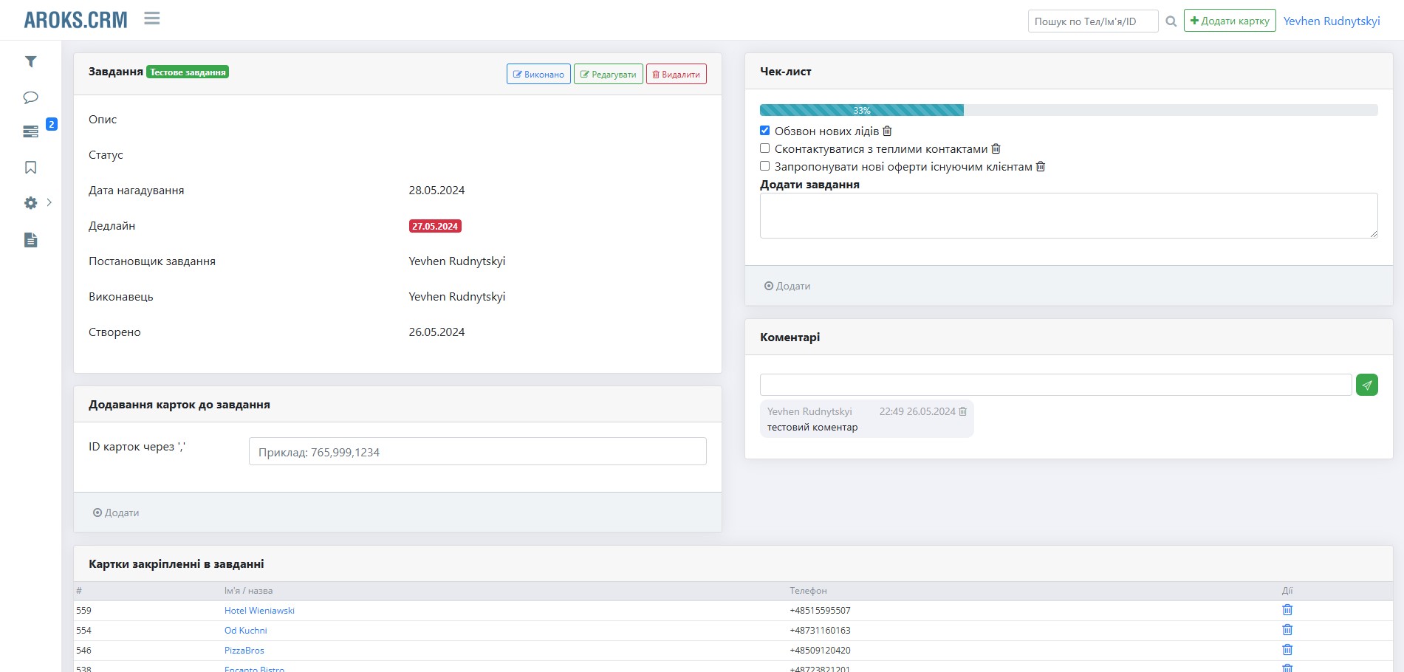Open the settings gear icon in sidebar
The width and height of the screenshot is (1404, 672).
click(30, 202)
